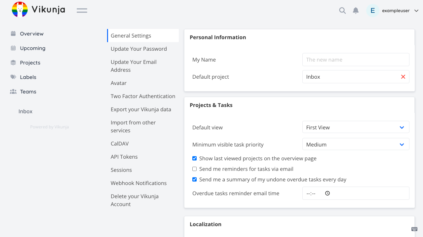This screenshot has height=237, width=423.
Task: Click the overdue reminder email time field
Action: 356,193
